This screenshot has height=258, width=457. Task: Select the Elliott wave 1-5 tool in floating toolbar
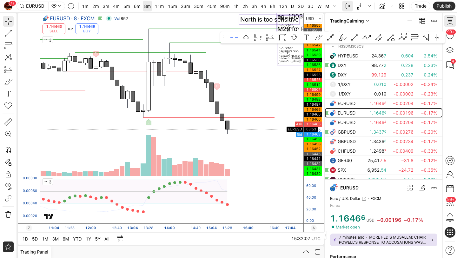[403, 37]
